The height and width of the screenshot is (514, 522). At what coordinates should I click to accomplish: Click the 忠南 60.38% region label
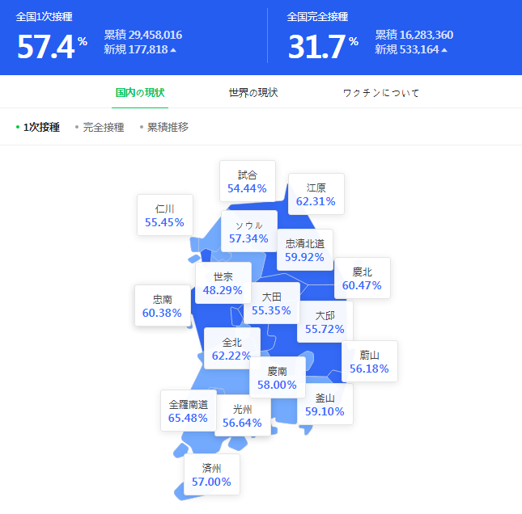[162, 305]
